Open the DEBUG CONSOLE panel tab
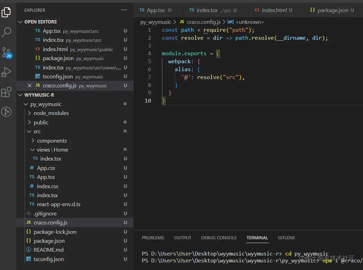This screenshot has width=363, height=270. (x=219, y=238)
